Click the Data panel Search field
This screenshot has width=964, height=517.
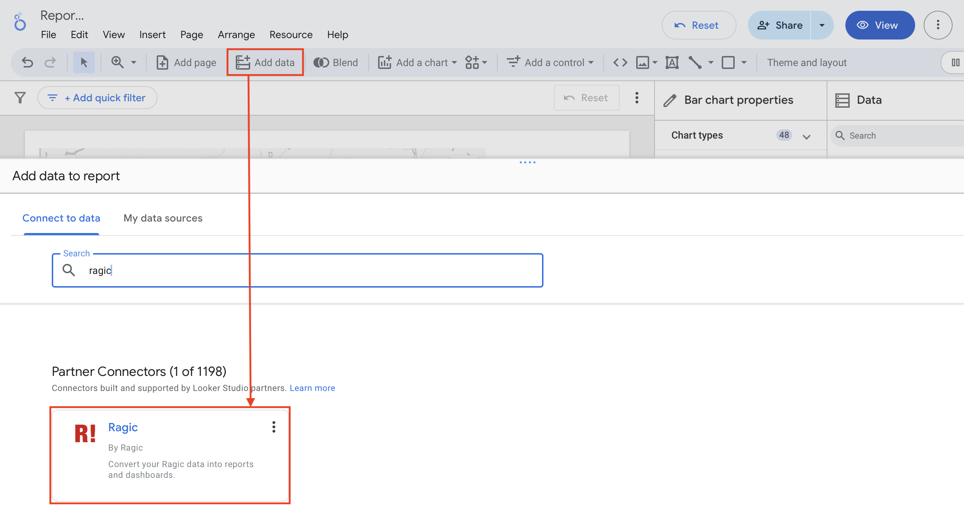click(898, 136)
